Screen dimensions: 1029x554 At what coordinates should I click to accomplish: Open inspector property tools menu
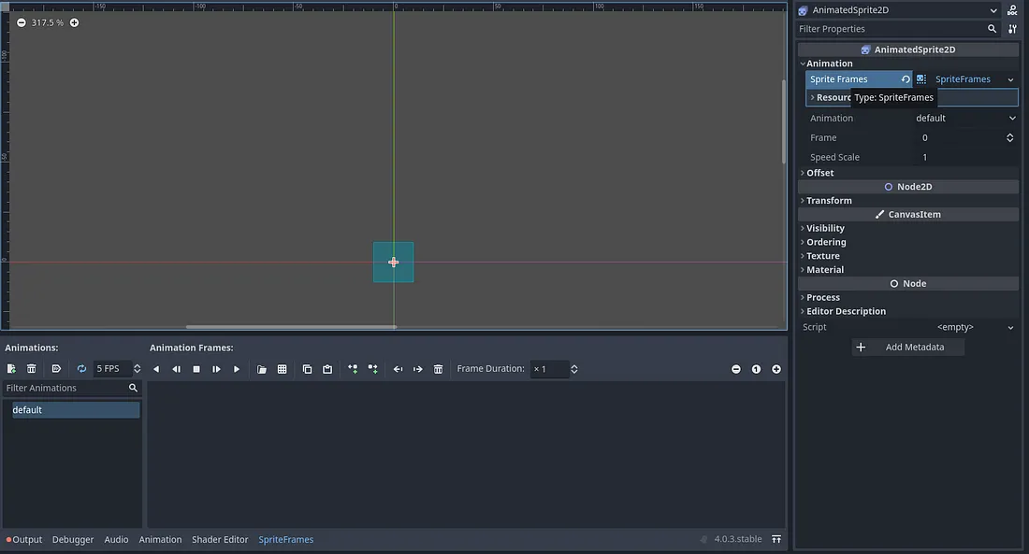coord(1012,29)
